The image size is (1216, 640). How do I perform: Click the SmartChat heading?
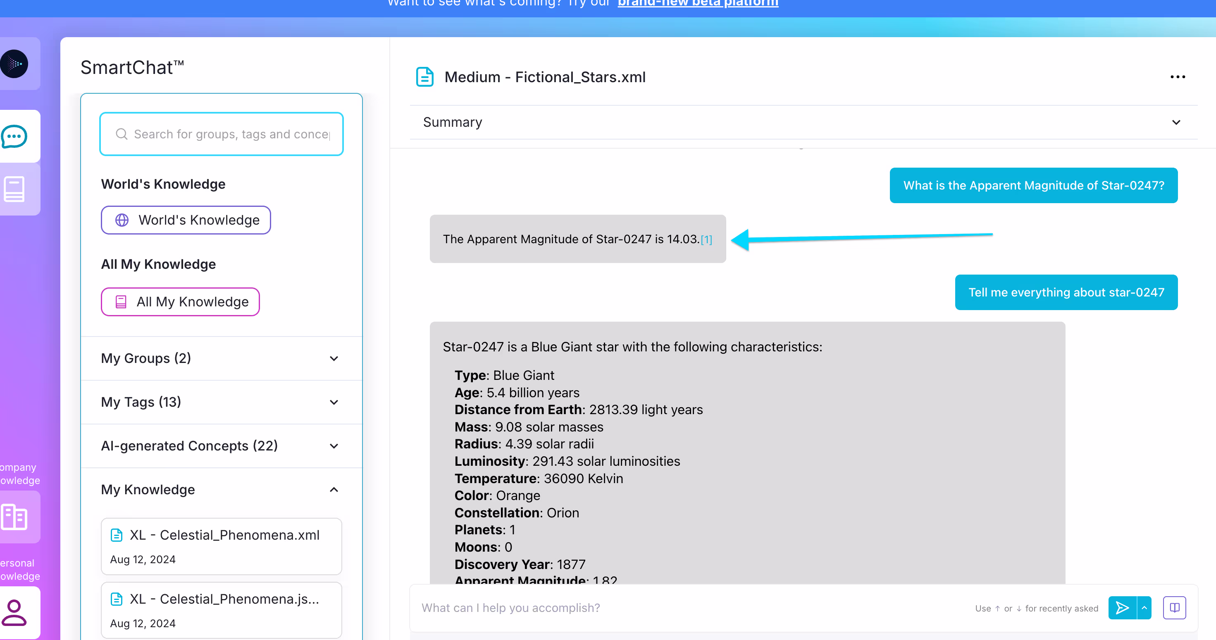click(x=132, y=67)
